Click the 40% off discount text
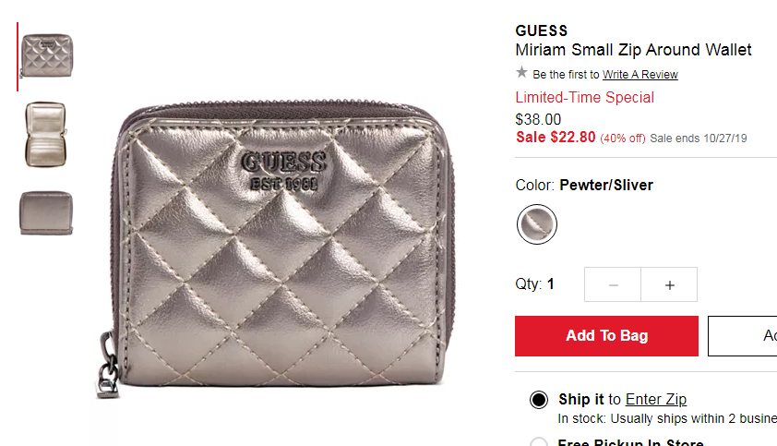Image resolution: width=777 pixels, height=446 pixels. 623,139
